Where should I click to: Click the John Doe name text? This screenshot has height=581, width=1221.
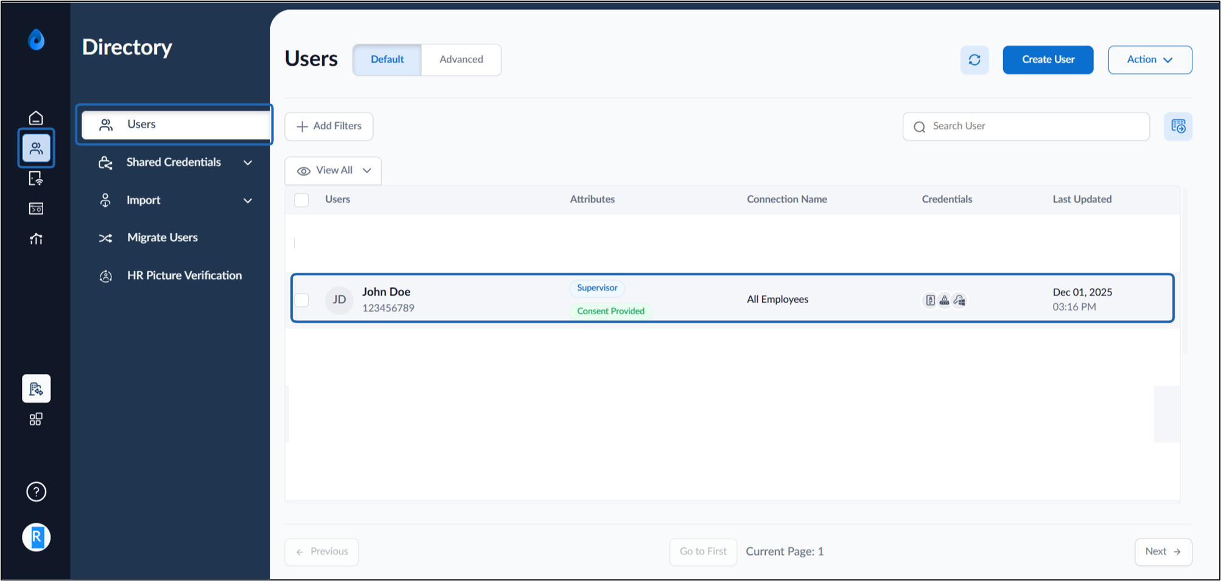(386, 292)
